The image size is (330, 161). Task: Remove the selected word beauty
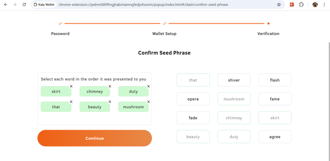tap(110, 102)
